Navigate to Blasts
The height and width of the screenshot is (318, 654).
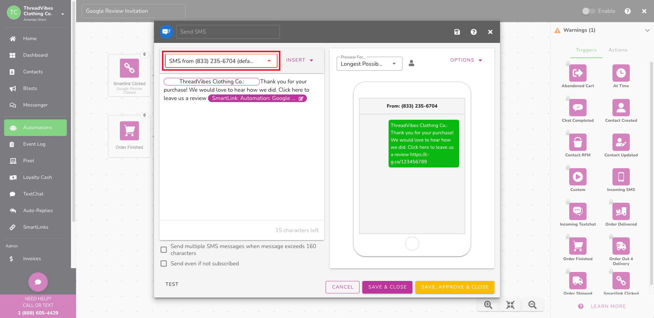(x=35, y=88)
